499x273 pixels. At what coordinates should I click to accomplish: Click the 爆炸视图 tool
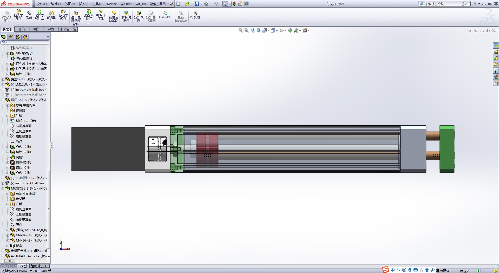pyautogui.click(x=139, y=17)
